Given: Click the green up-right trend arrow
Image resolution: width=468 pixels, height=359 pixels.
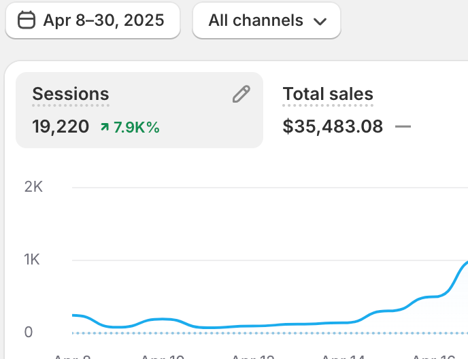Looking at the screenshot, I should pos(105,127).
